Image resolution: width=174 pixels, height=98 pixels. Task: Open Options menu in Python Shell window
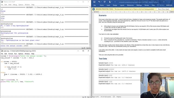click(21, 5)
